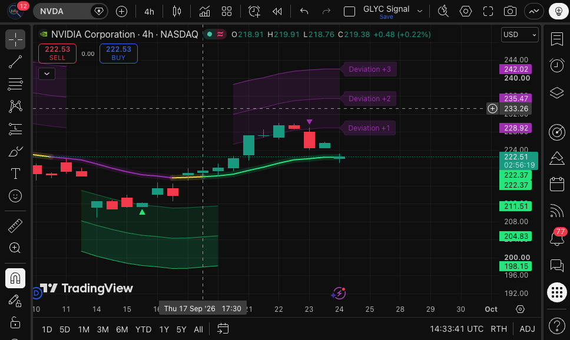Collapse the indicator legend chevron
This screenshot has width=570, height=340.
47,74
